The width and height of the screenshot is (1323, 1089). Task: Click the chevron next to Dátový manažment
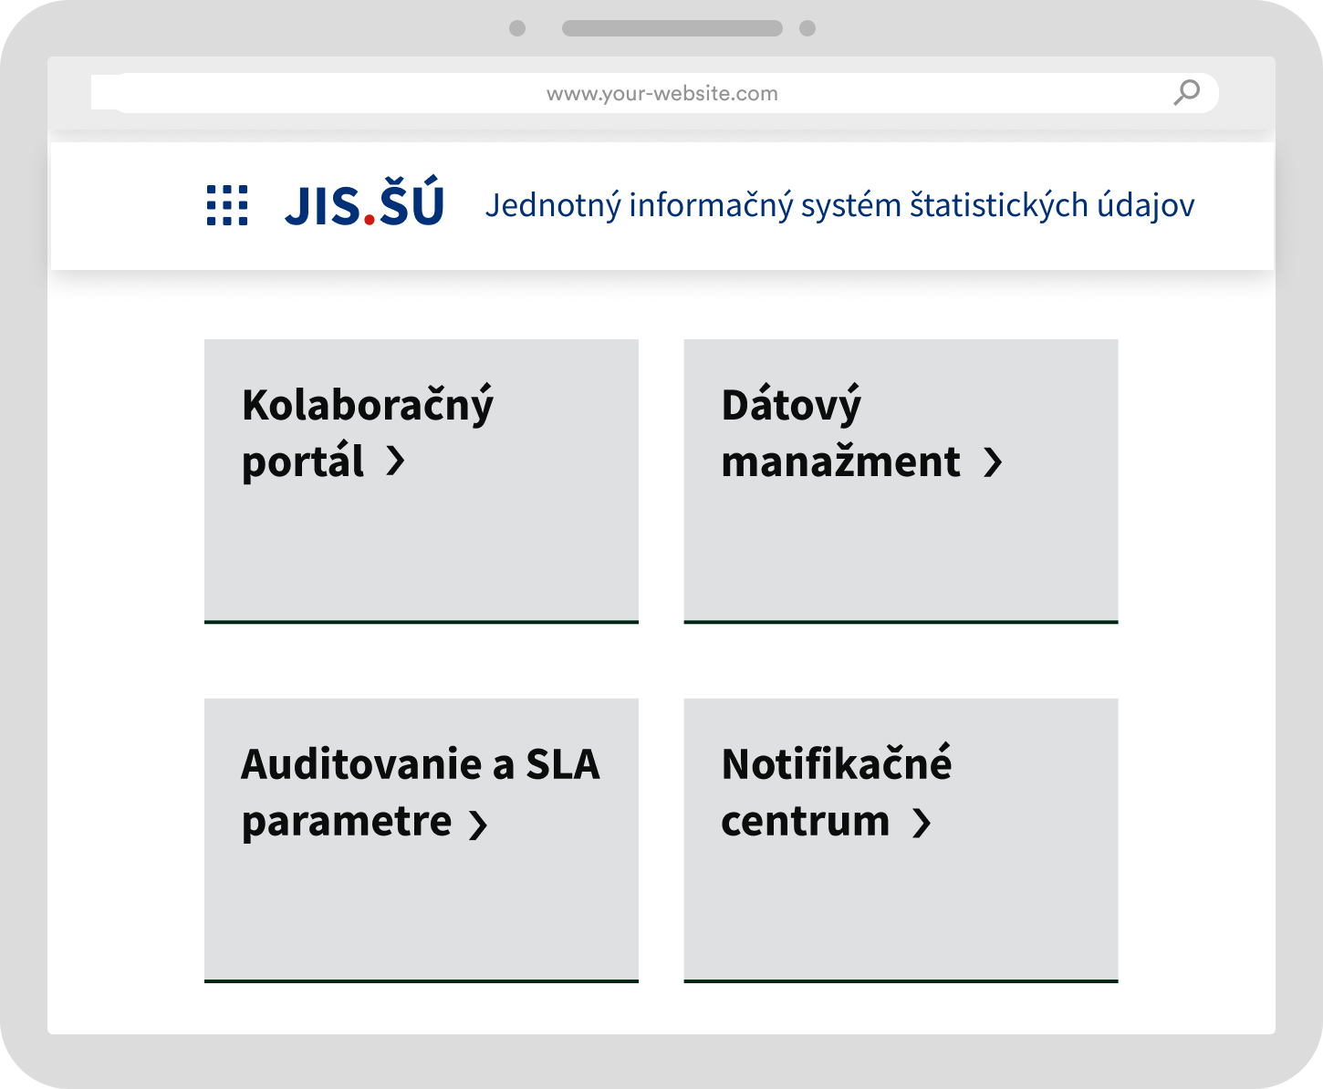(993, 462)
